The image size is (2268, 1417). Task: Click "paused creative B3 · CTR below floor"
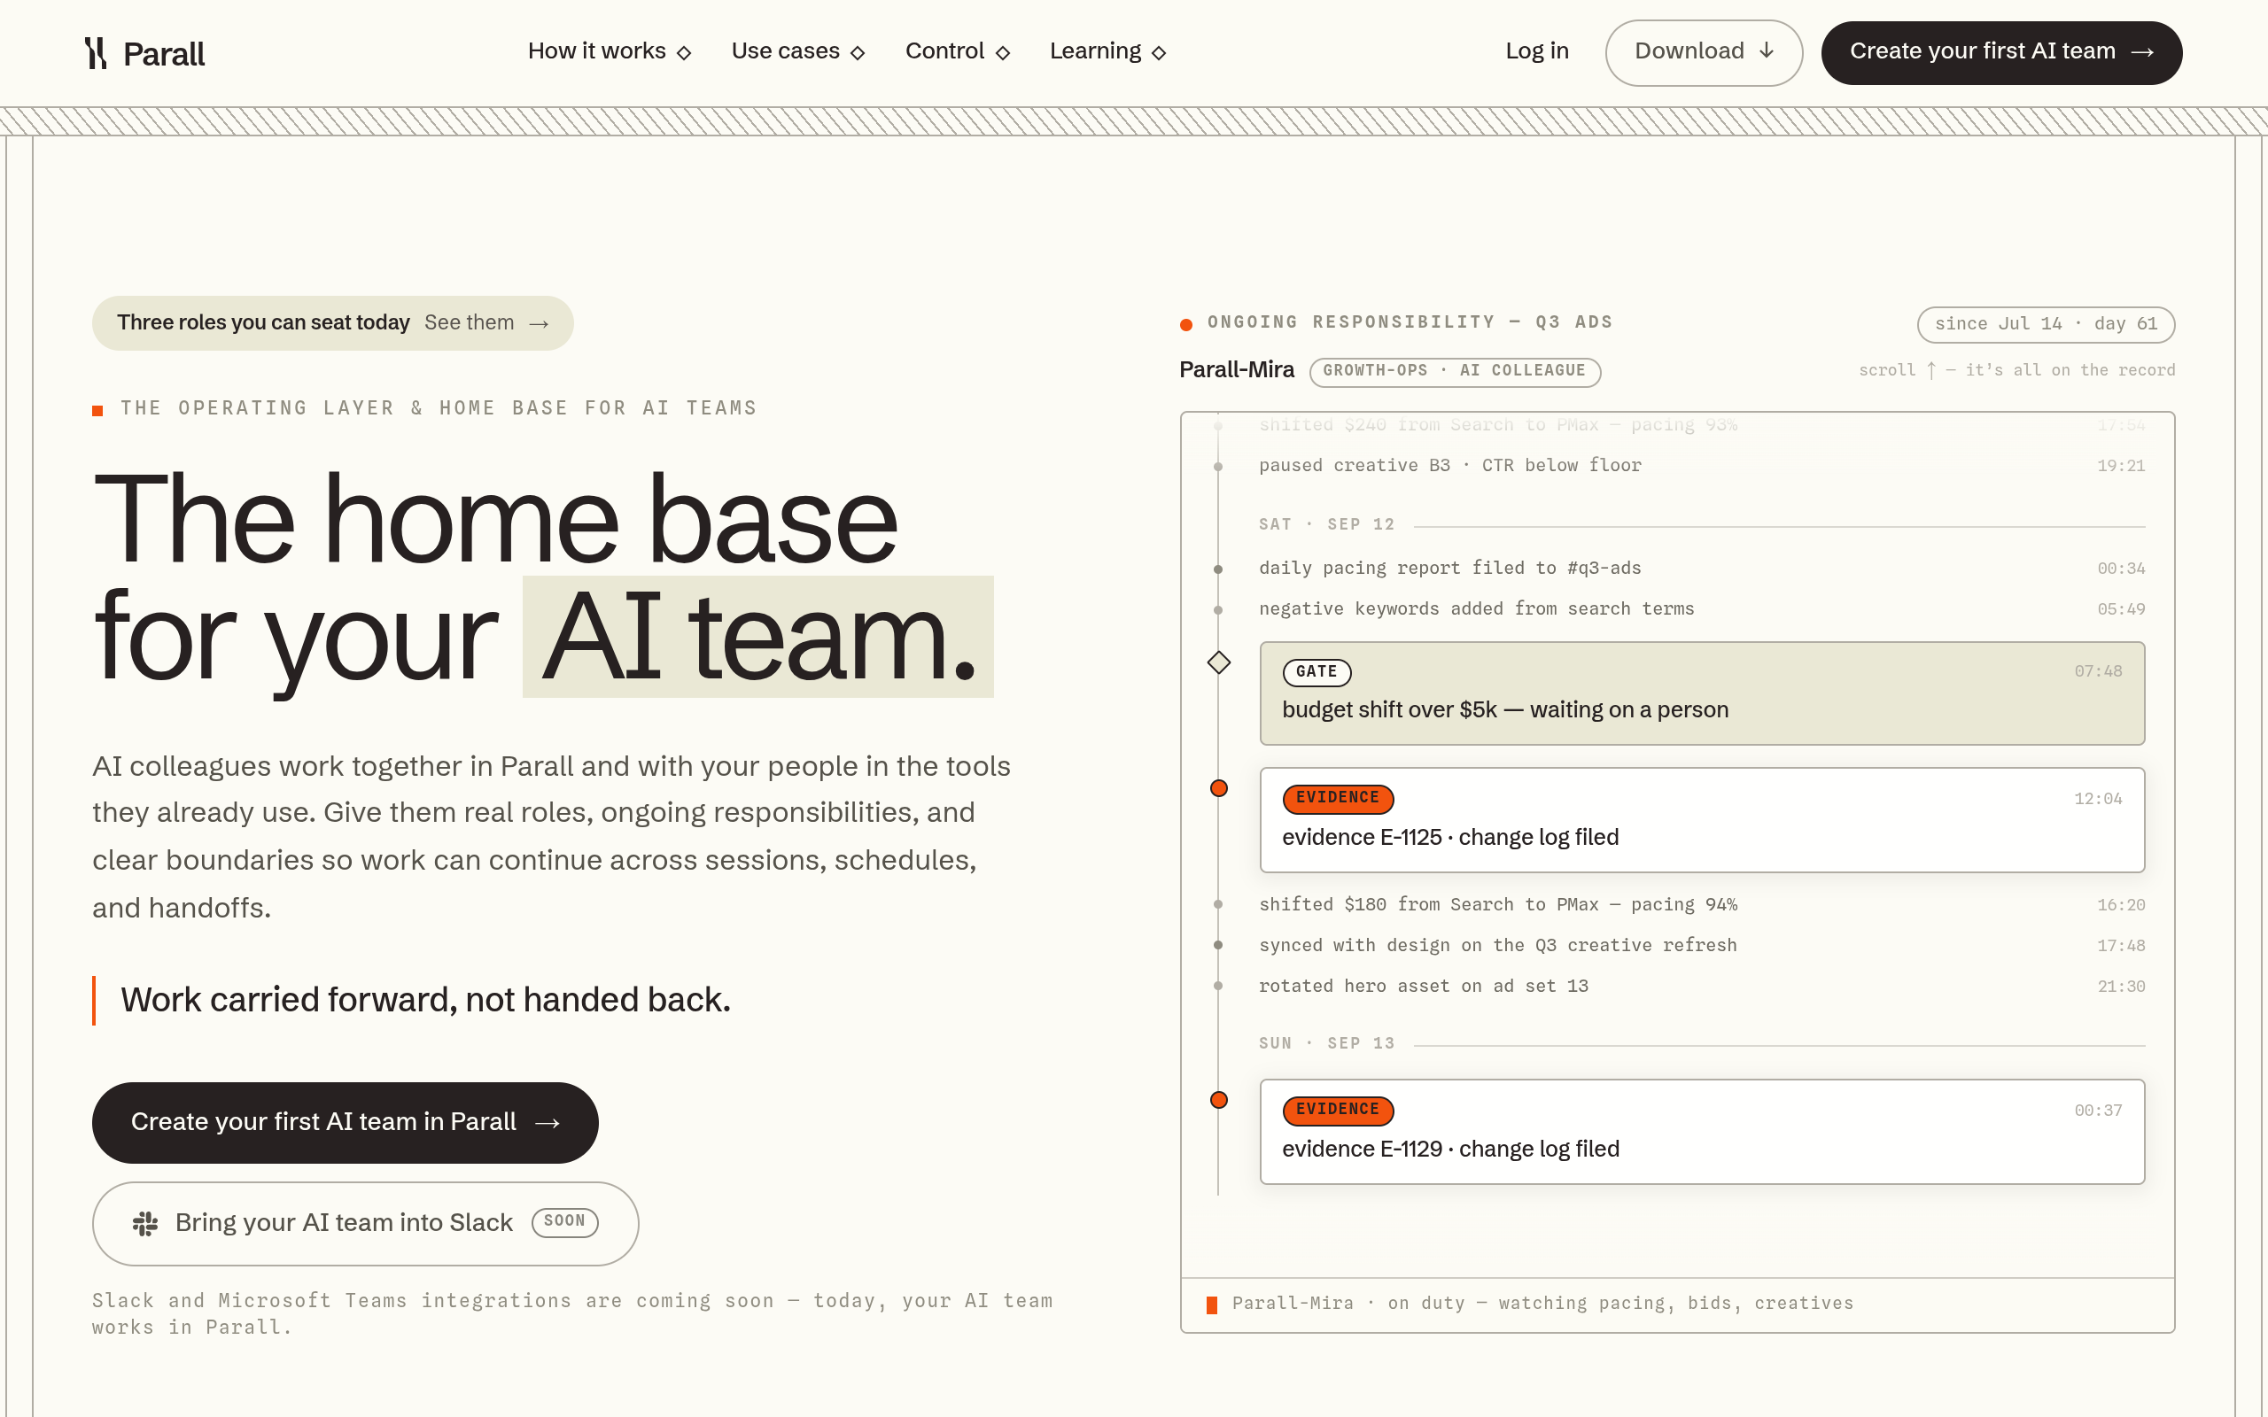pos(1449,466)
